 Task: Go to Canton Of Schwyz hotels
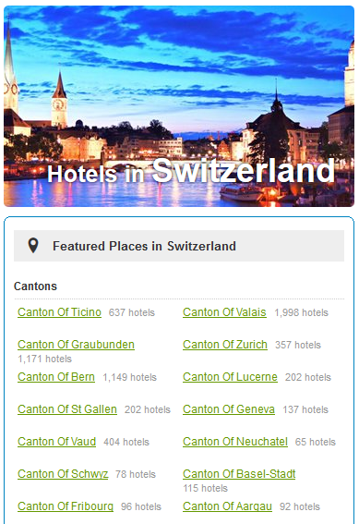(63, 474)
